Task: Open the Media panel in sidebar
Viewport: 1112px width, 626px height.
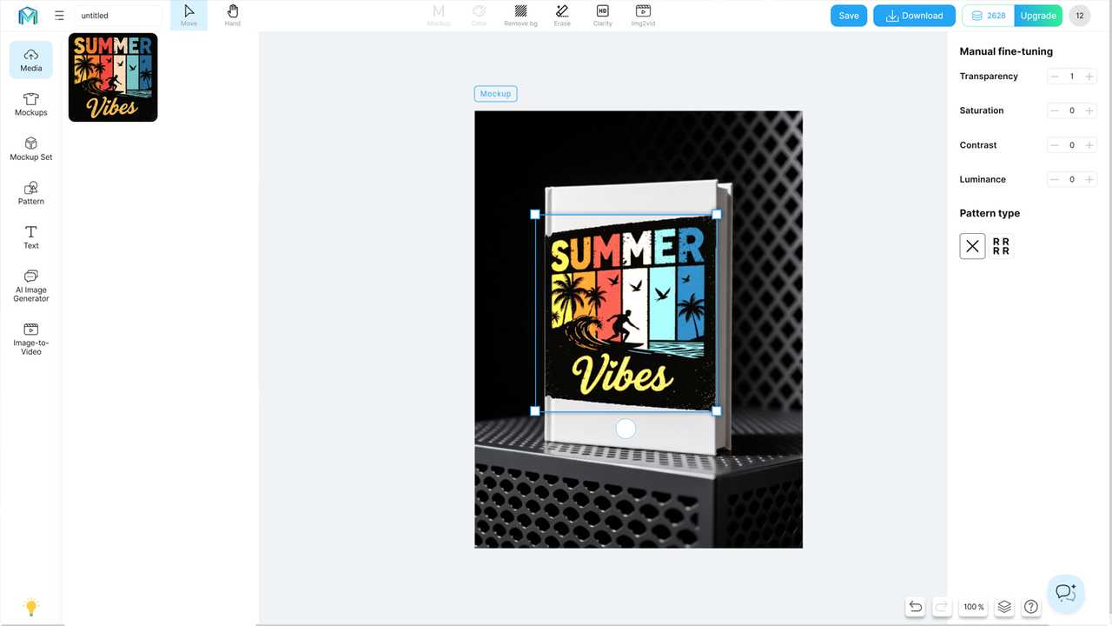Action: (x=31, y=60)
